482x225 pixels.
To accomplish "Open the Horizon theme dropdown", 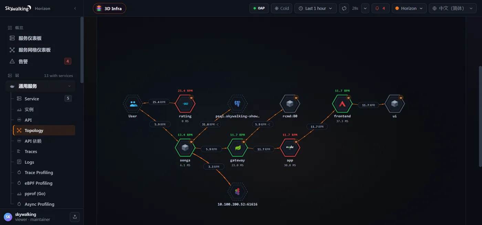I will tap(409, 8).
